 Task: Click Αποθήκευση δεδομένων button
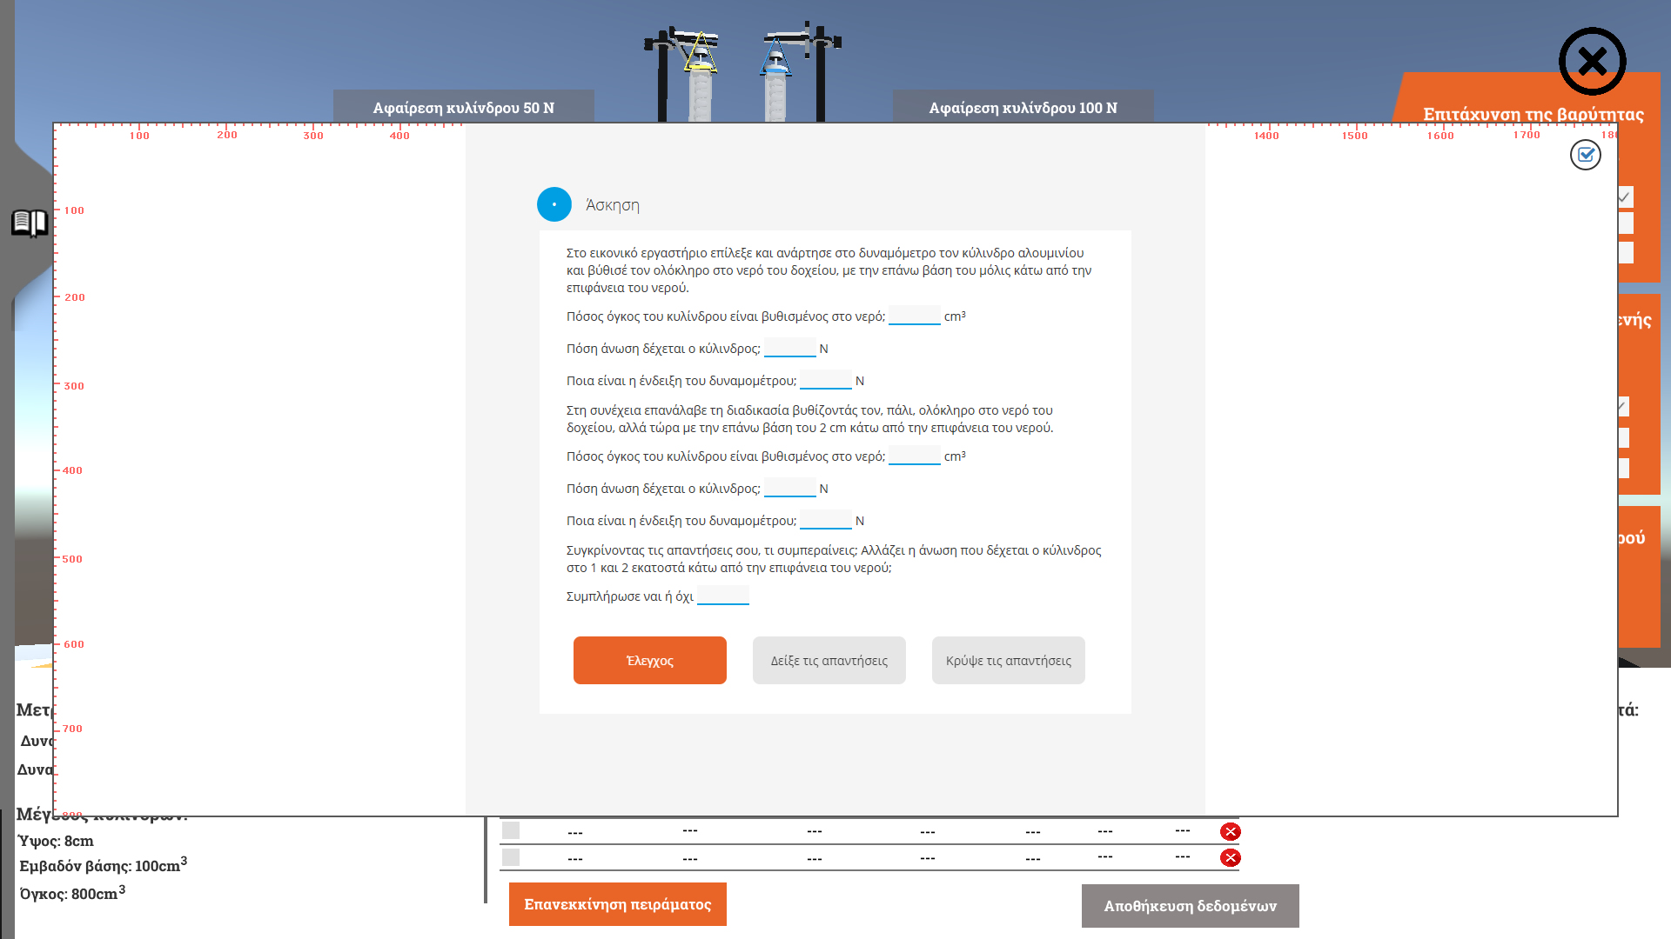[x=1190, y=906]
